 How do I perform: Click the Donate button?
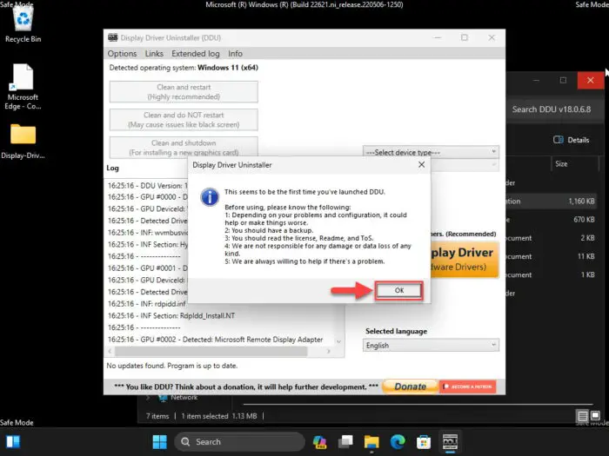click(410, 387)
